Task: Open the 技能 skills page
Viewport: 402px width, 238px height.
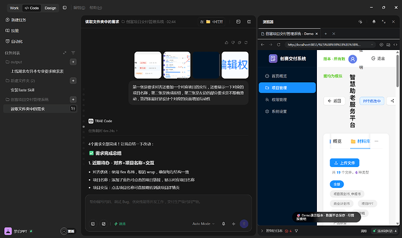Action: tap(12, 30)
